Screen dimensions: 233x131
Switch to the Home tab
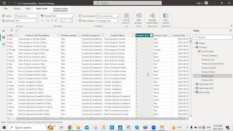17,9
